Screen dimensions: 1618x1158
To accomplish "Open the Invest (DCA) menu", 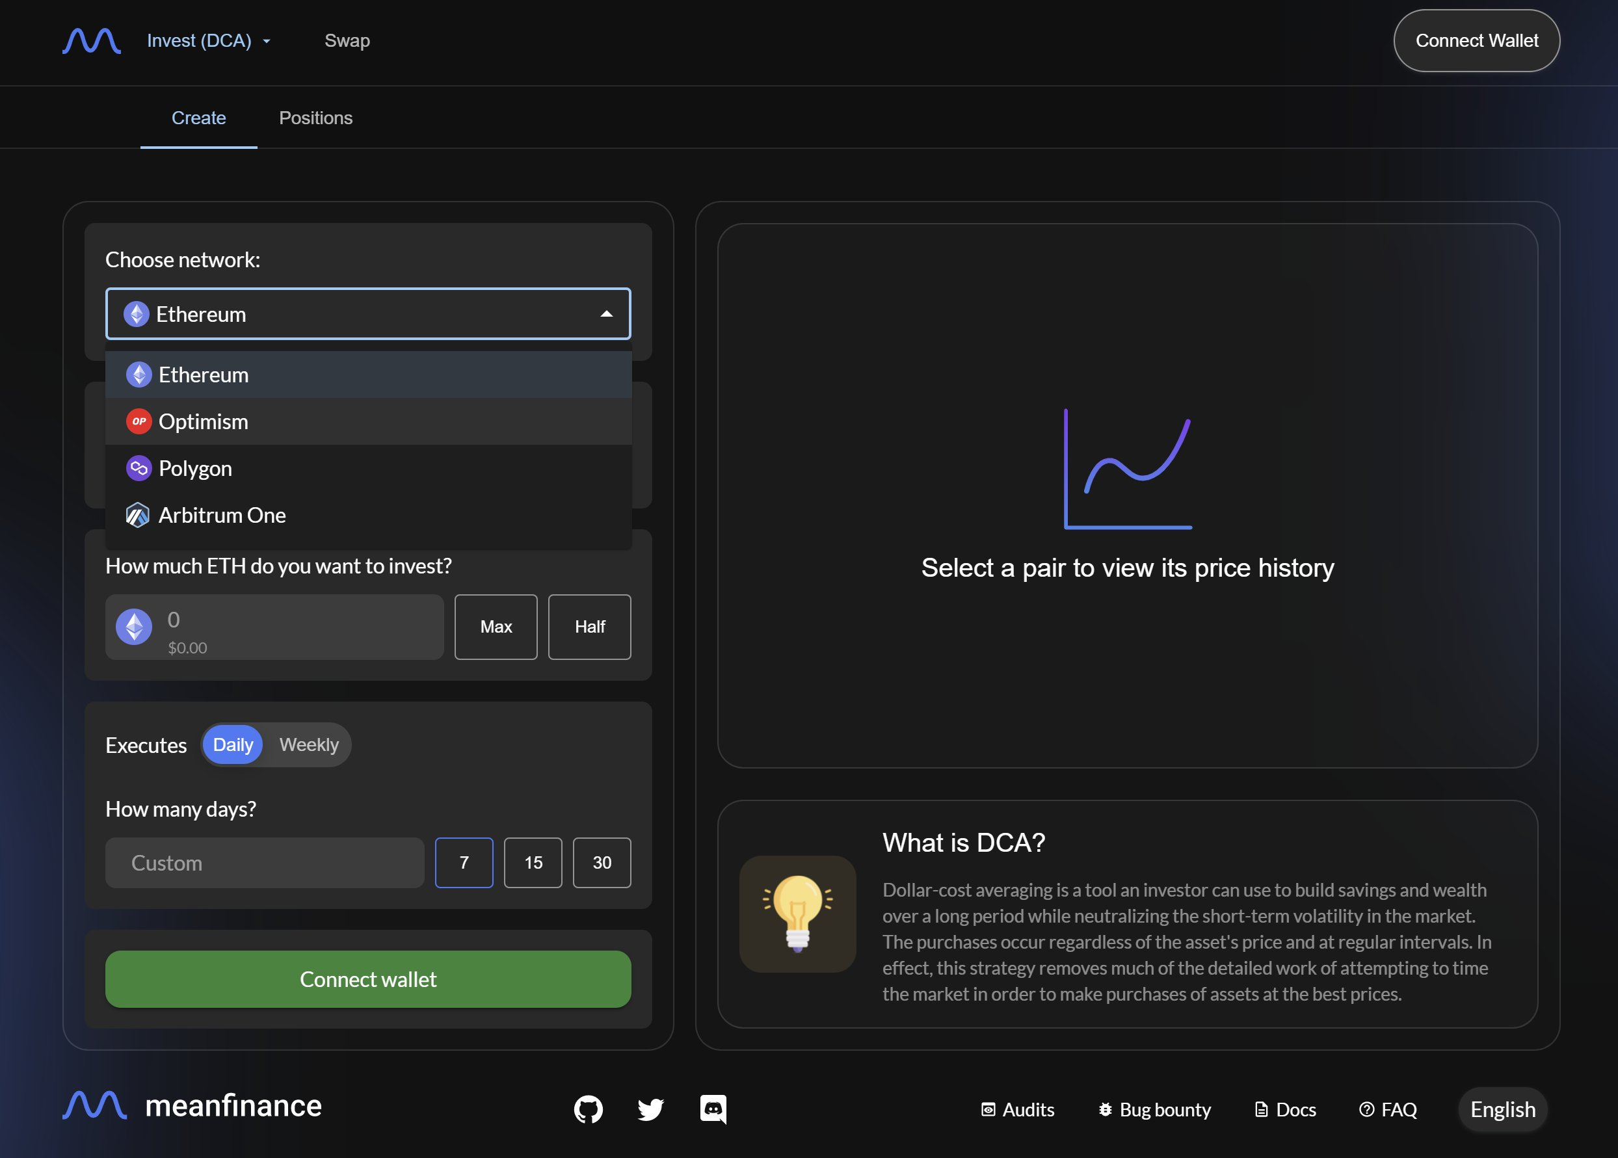I will tap(208, 41).
